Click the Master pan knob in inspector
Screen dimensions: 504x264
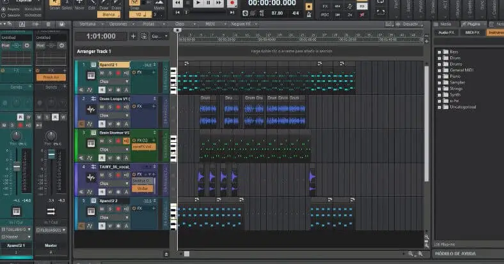(51, 136)
